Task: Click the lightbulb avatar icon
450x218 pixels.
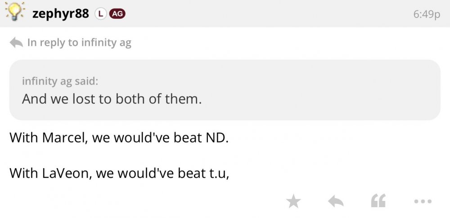Action: point(15,13)
